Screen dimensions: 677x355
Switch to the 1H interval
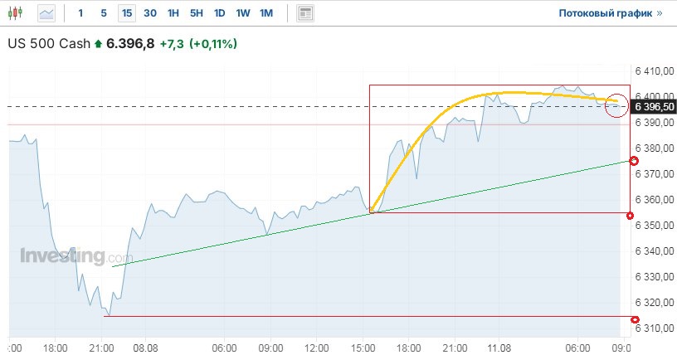point(173,13)
